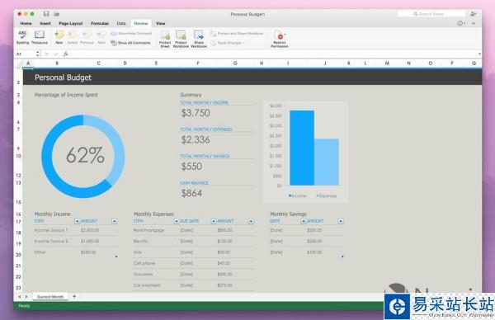Viewport: 495px width, 320px height.
Task: Click the $550 monthly savings value
Action: pos(191,167)
